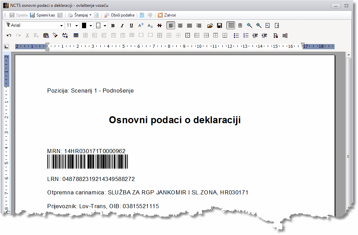Click the undo arrow icon
358x235 pixels.
(9, 35)
